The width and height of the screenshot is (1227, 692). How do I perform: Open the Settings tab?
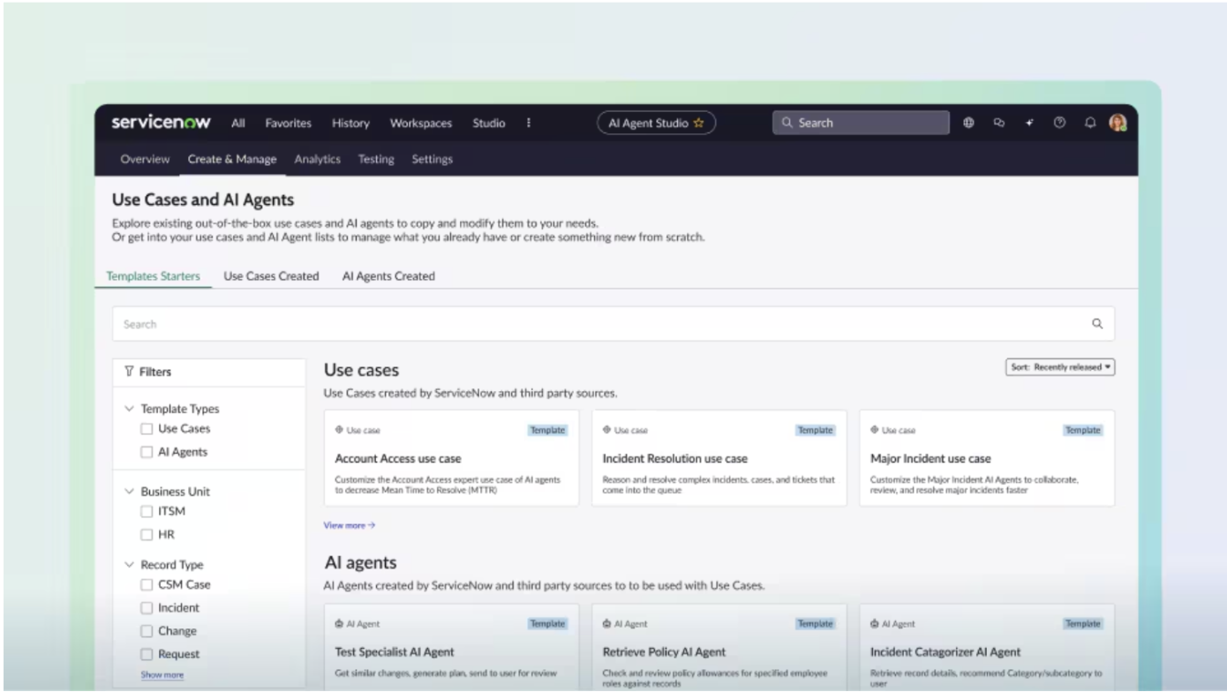click(x=432, y=160)
